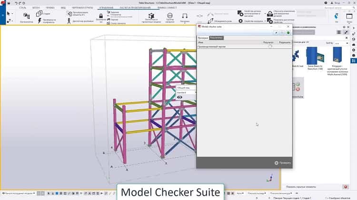Select the Проверка tab in Model checker
The height and width of the screenshot is (200, 357).
(x=203, y=38)
